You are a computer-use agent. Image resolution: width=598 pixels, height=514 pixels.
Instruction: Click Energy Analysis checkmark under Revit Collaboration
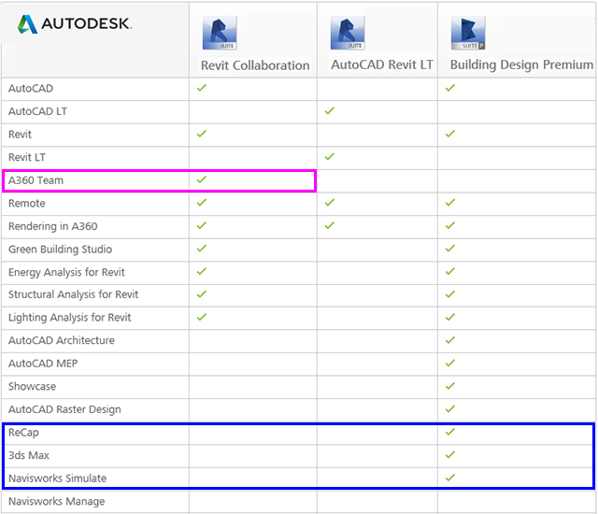(x=202, y=271)
